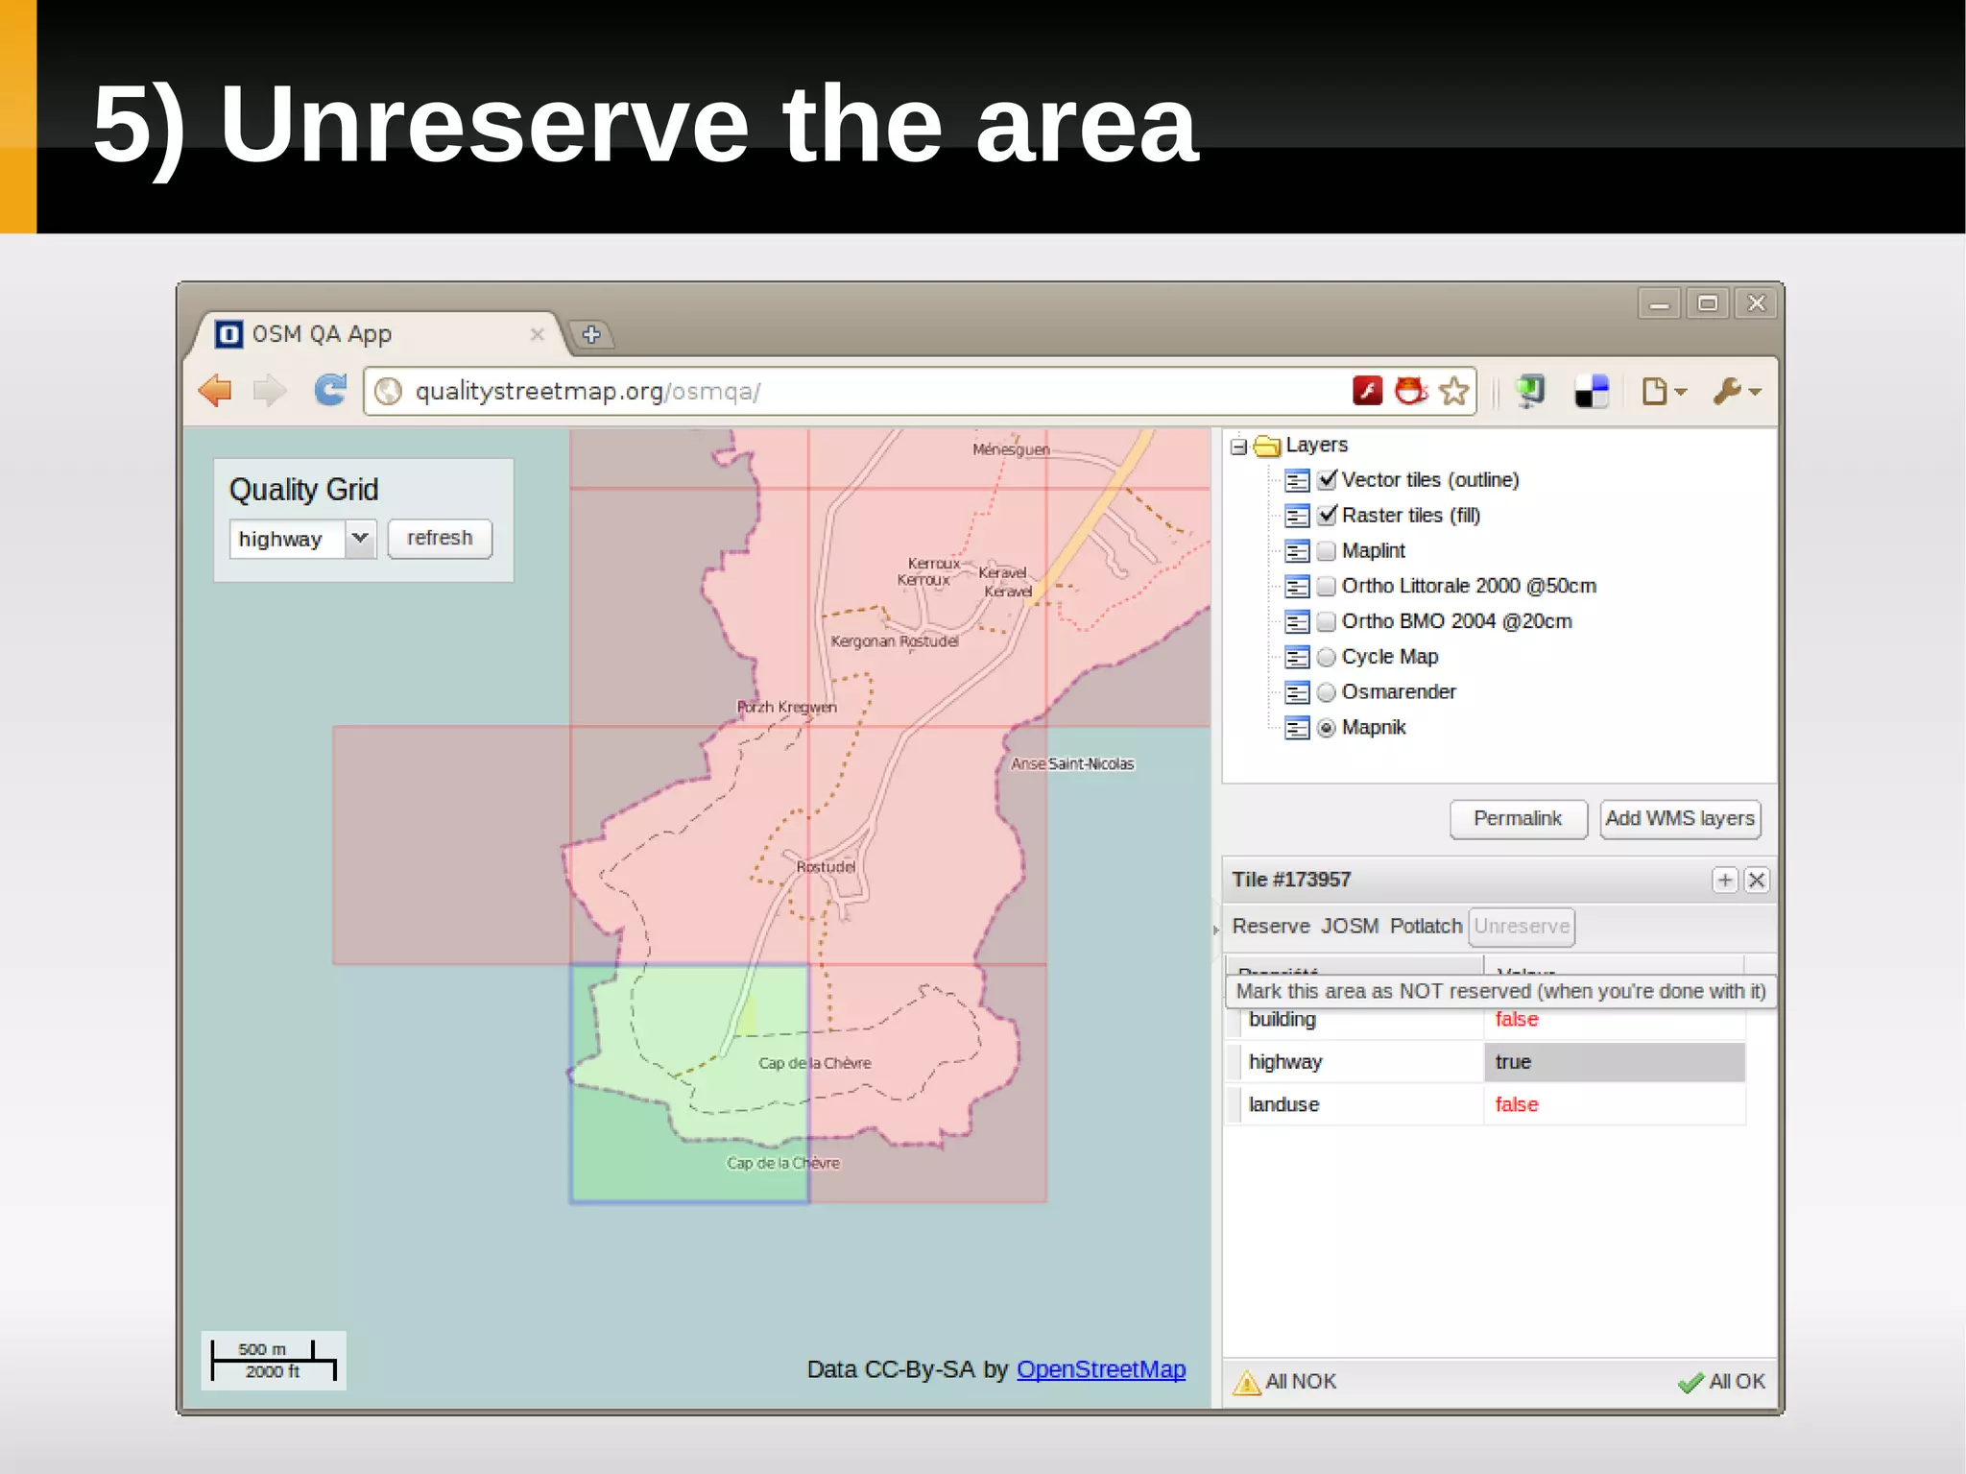Click the Delicious bookmark extension icon

1592,391
